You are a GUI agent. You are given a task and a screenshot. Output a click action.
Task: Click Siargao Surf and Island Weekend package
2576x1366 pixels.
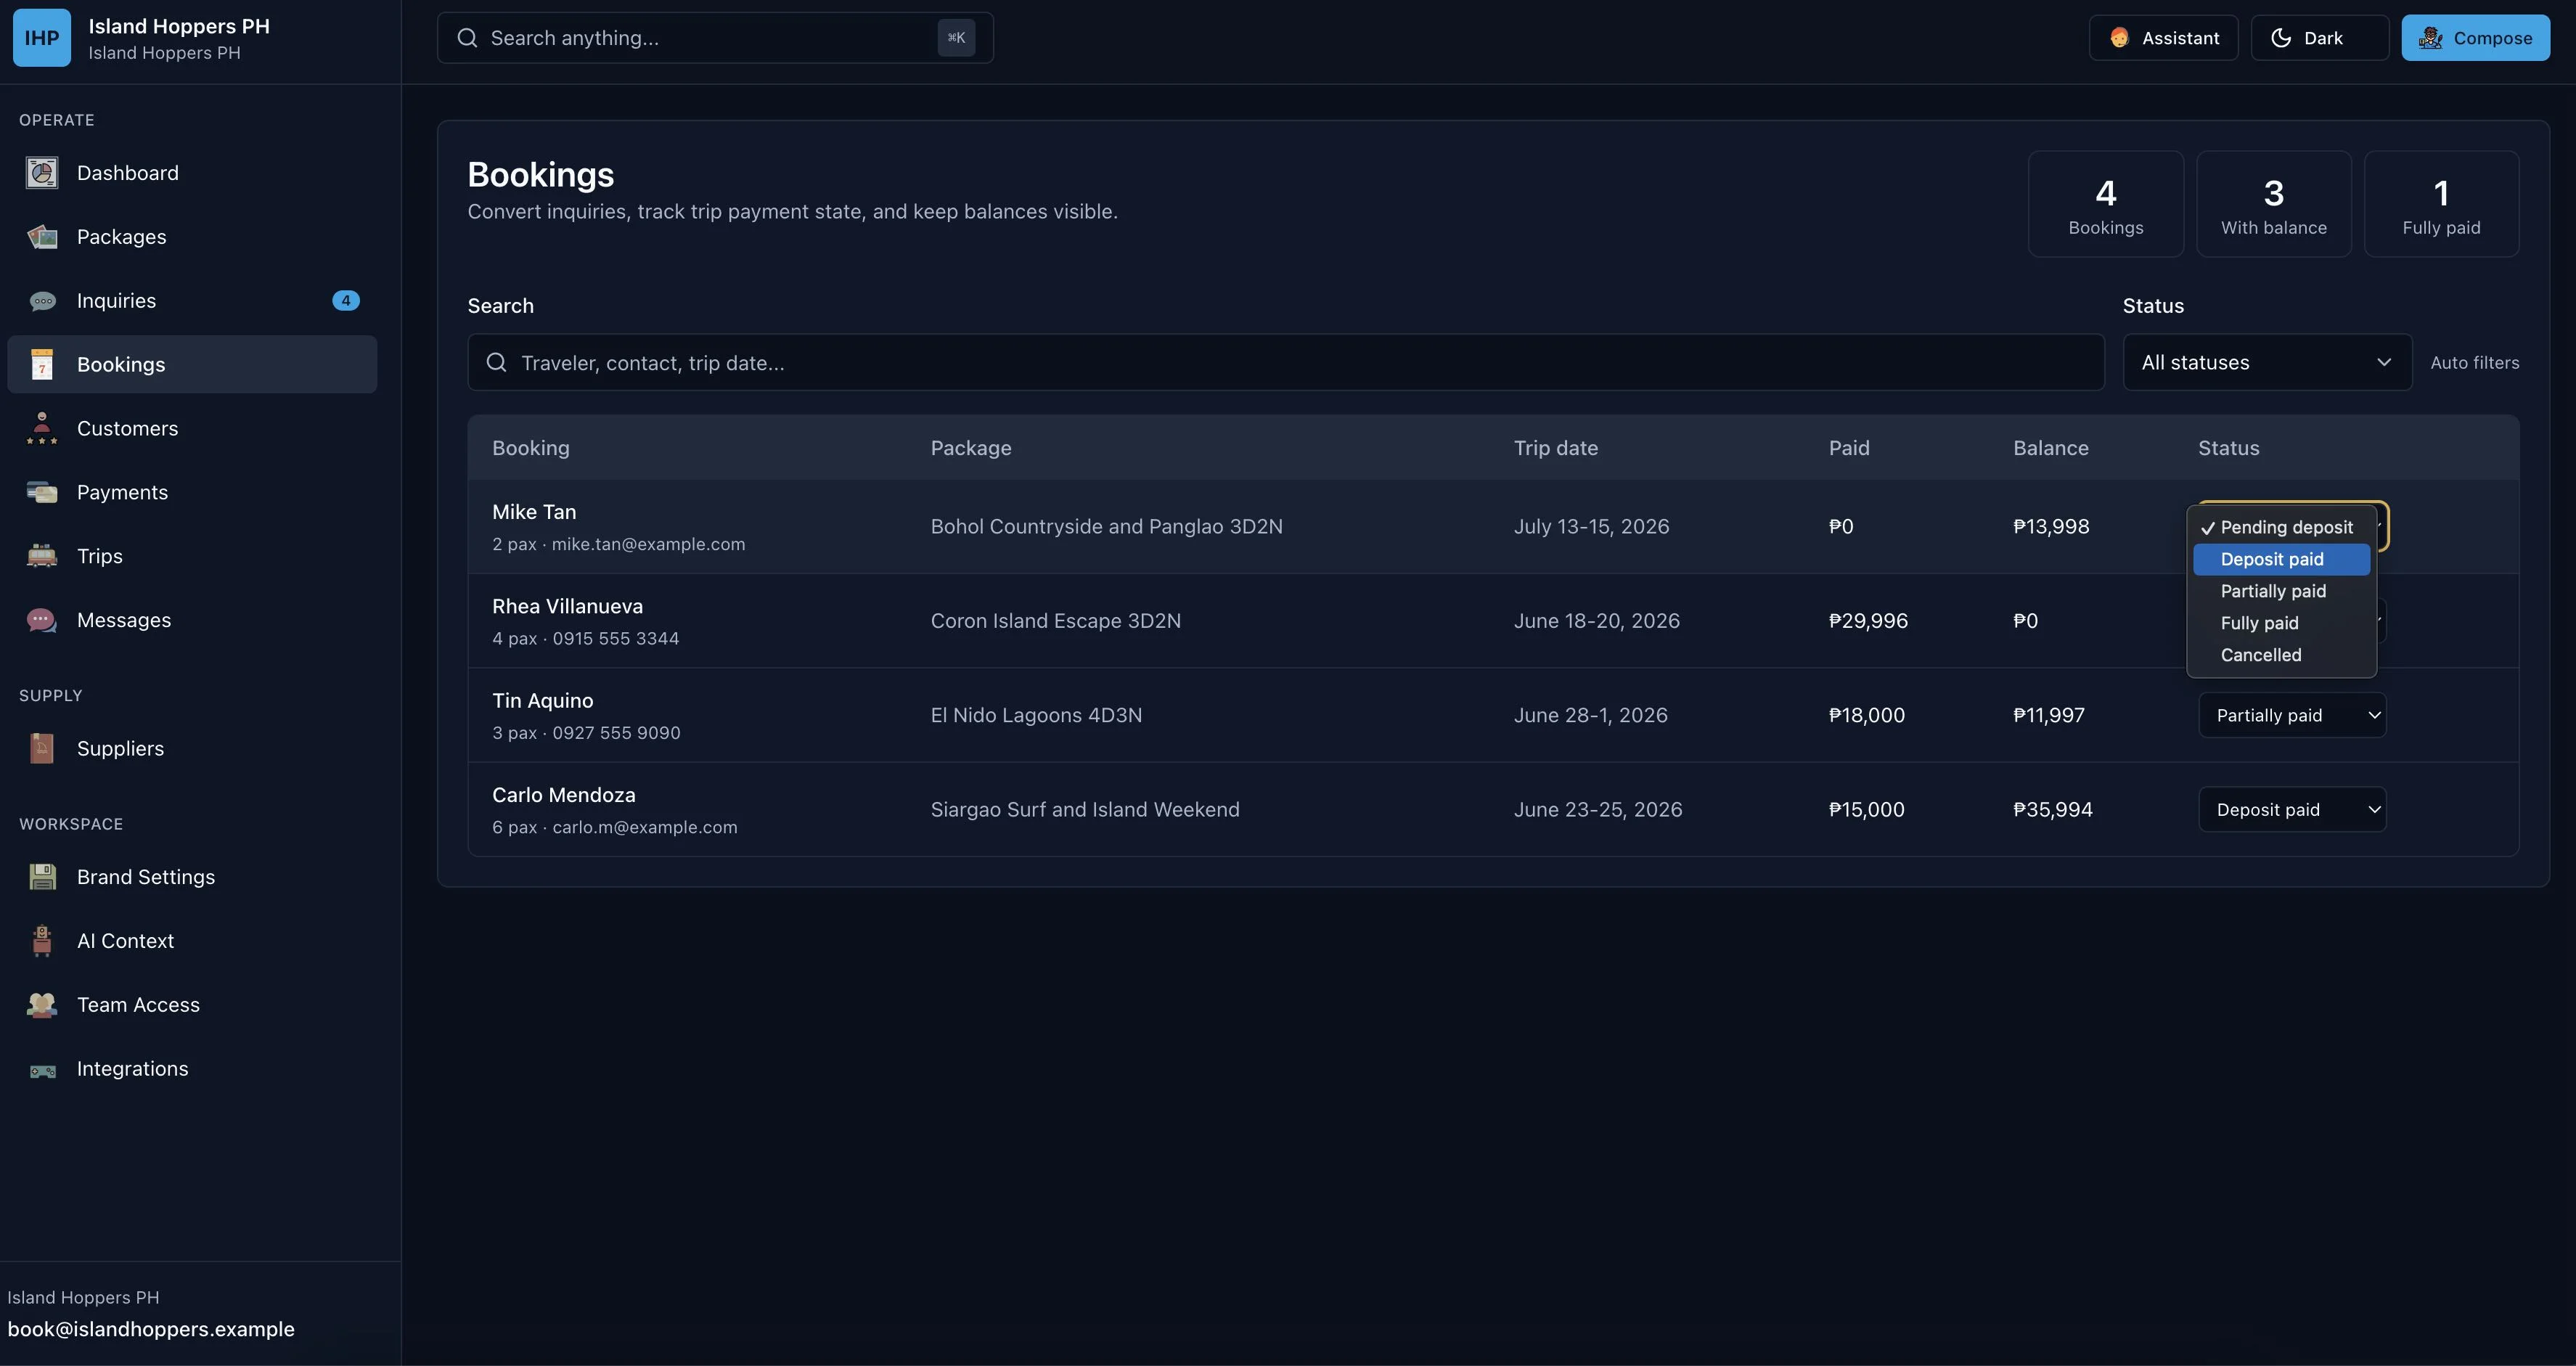1084,810
